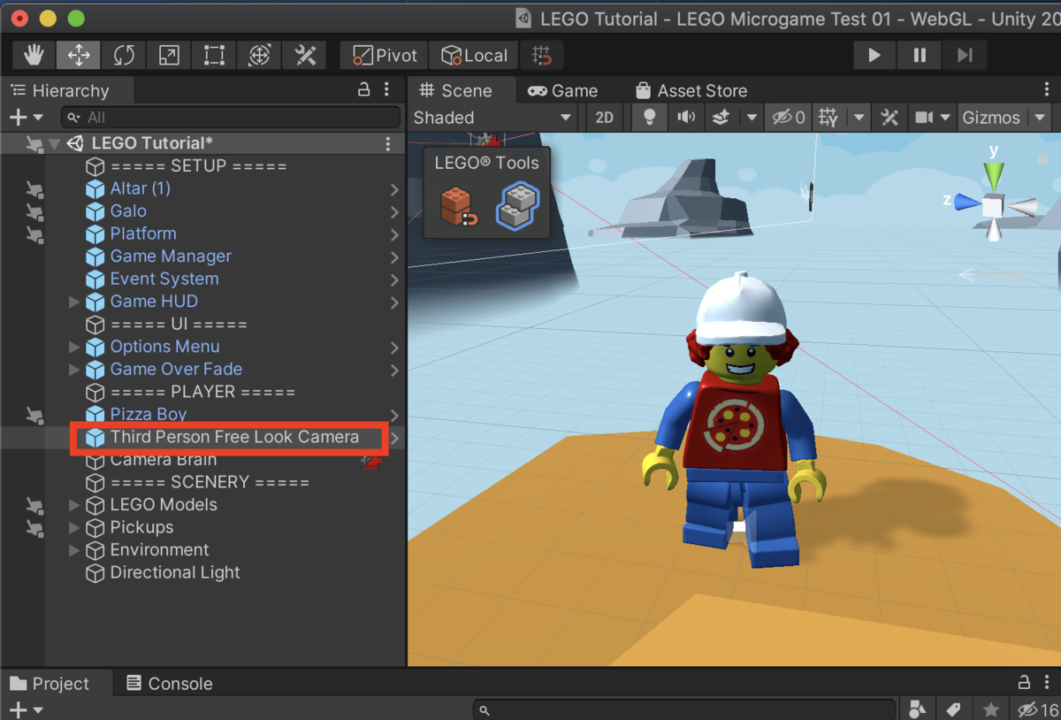Open Shaded draw mode dropdown
The image size is (1061, 720).
coord(492,117)
